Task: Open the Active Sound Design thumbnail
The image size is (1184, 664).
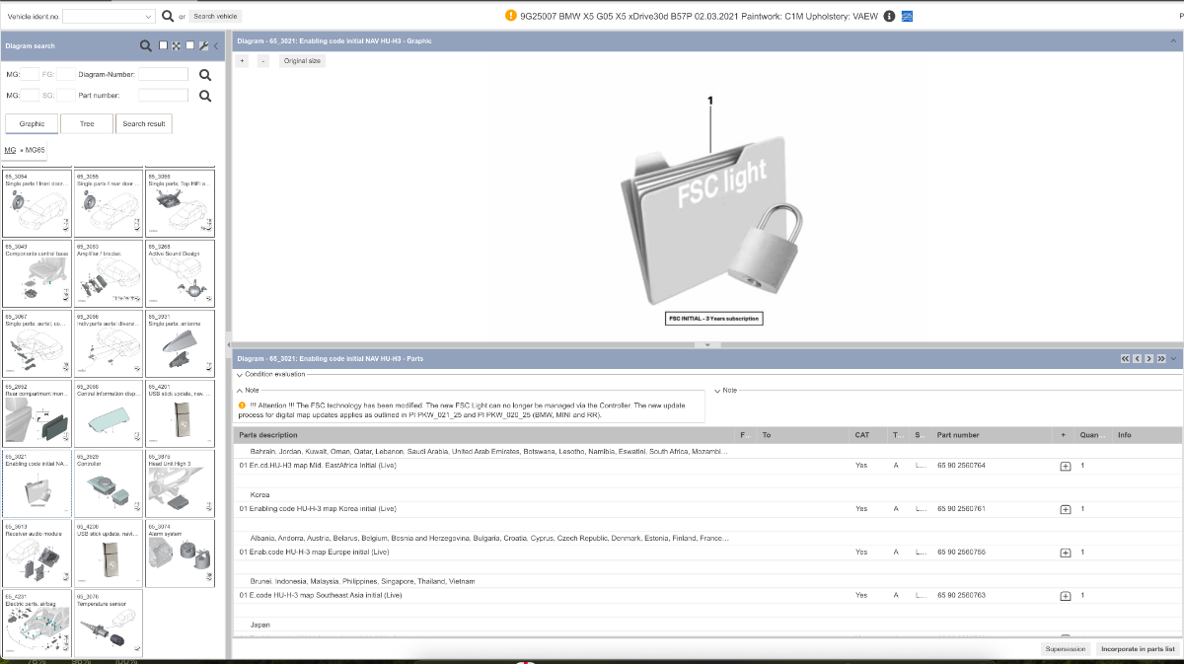Action: click(x=180, y=272)
